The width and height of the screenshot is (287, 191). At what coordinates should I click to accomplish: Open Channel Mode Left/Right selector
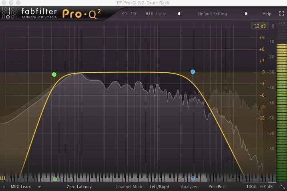(x=159, y=187)
